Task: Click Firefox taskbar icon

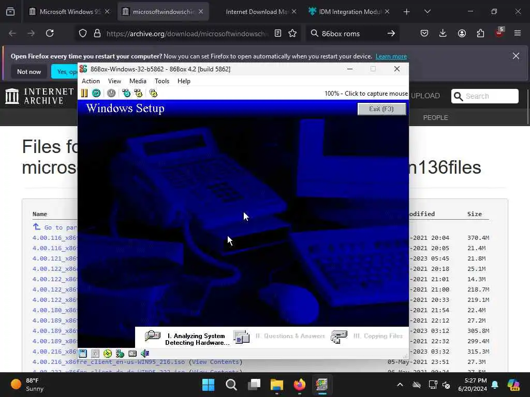Action: [x=299, y=385]
